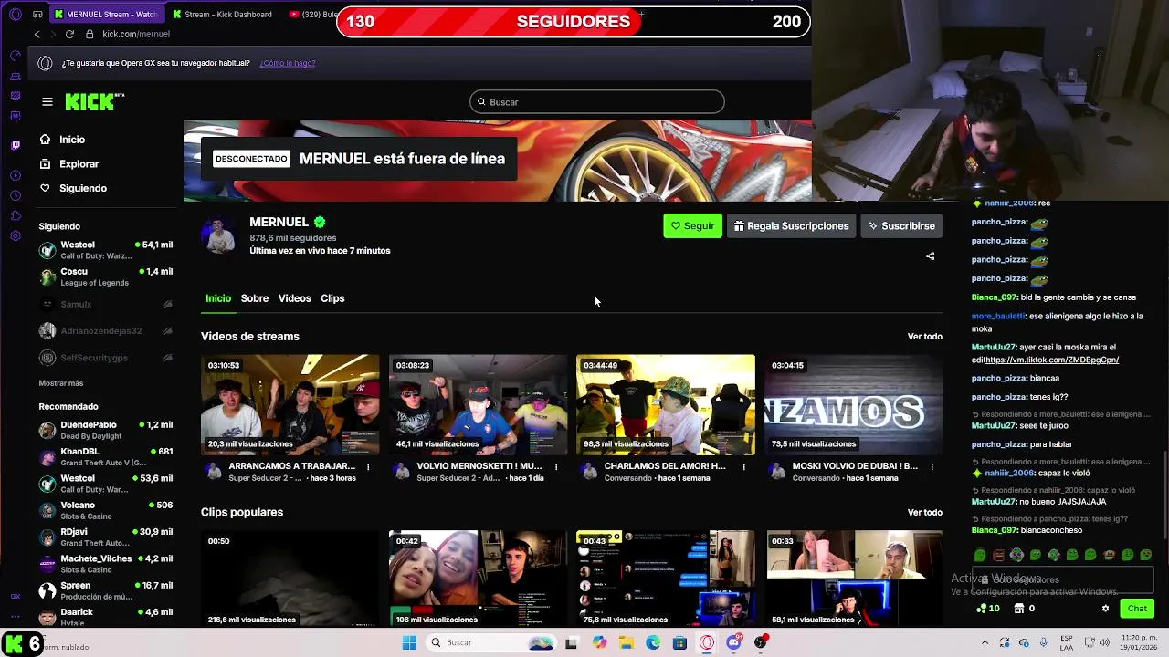Reload the page
The width and height of the screenshot is (1169, 657).
click(x=69, y=34)
